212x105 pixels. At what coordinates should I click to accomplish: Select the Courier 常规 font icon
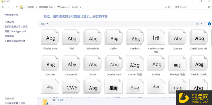tap(135, 63)
